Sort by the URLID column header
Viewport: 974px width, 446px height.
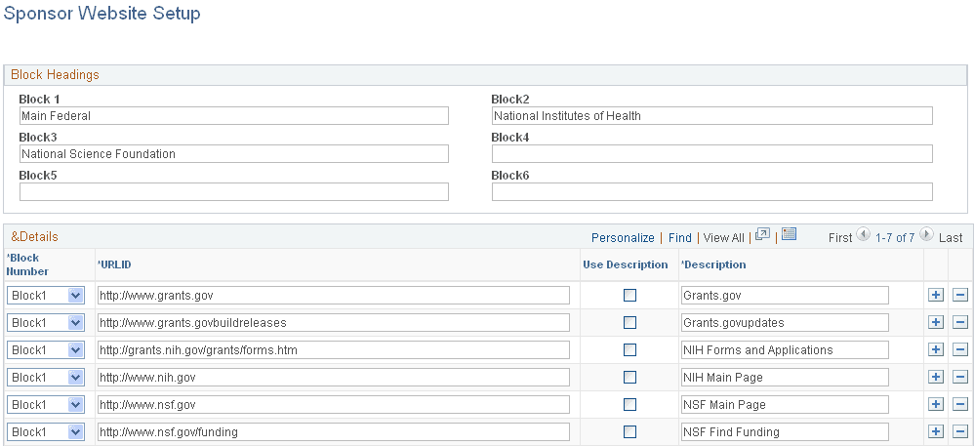click(x=115, y=264)
